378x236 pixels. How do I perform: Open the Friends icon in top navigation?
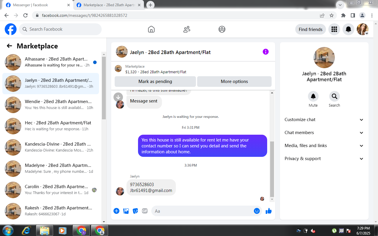tap(187, 29)
